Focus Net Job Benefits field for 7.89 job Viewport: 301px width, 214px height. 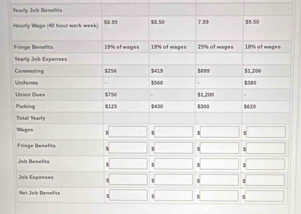220,196
